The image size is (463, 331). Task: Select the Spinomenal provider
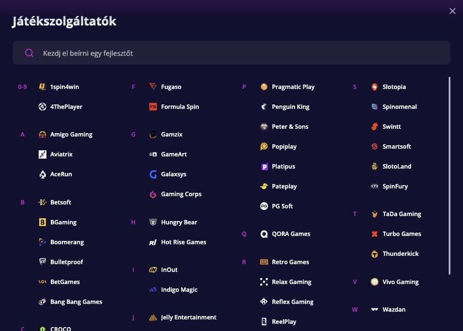[x=399, y=107]
